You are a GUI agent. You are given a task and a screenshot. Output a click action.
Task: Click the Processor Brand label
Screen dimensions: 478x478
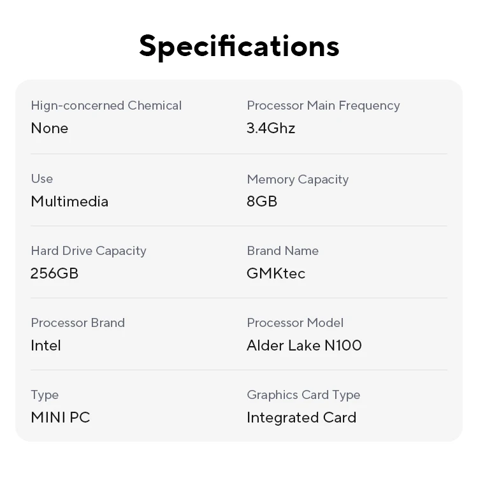click(78, 322)
